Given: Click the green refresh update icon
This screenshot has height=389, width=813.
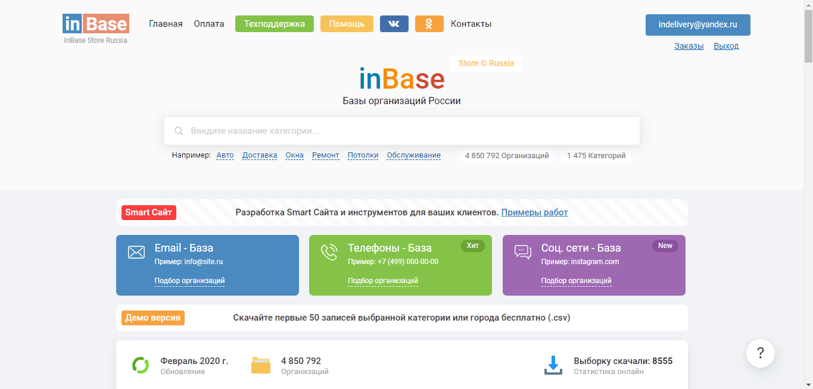Looking at the screenshot, I should click(141, 365).
